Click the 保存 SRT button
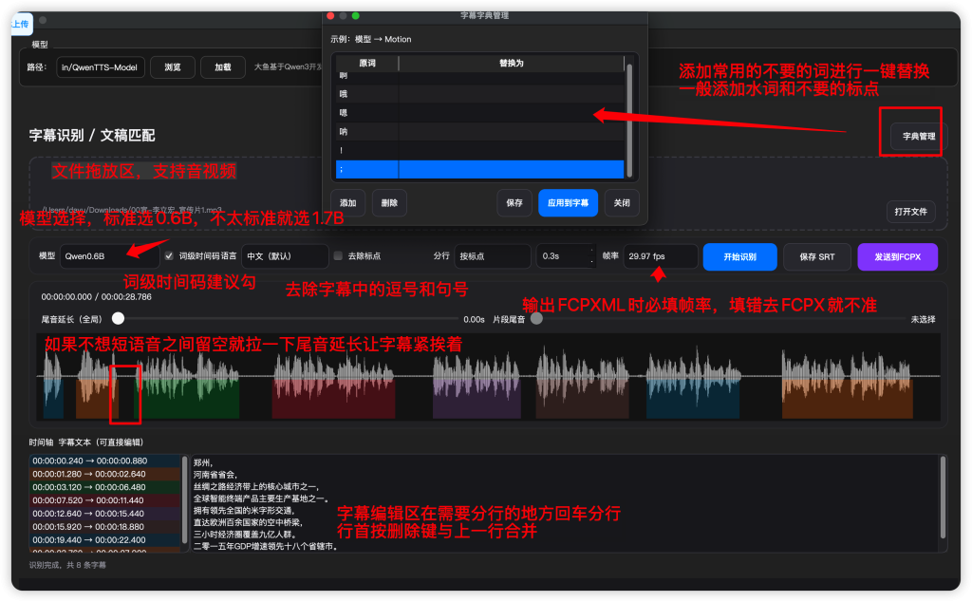This screenshot has height=602, width=972. (817, 257)
